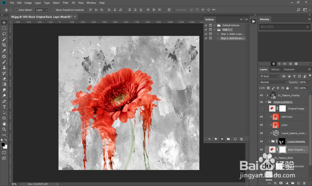
Task: Open the Fill dropdown arrow
Action: pyautogui.click(x=309, y=88)
